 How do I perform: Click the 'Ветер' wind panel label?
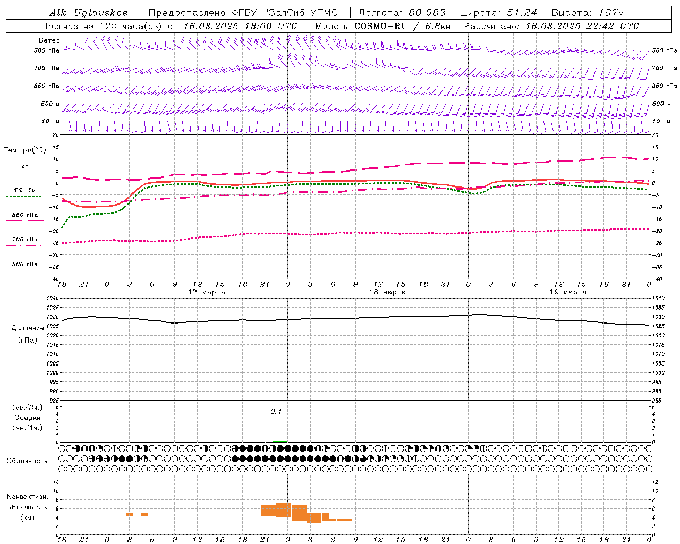point(49,40)
